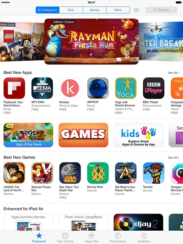Tap the search field

coord(161,10)
